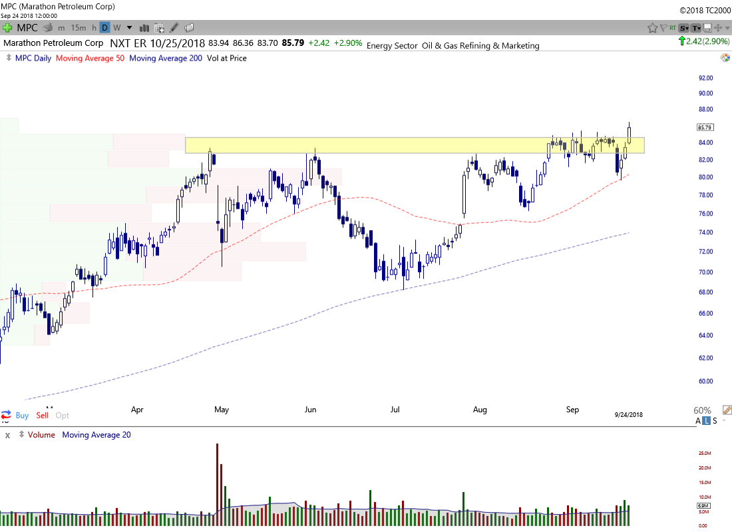
Task: Expand the chart window options arrow
Action: [x=727, y=29]
